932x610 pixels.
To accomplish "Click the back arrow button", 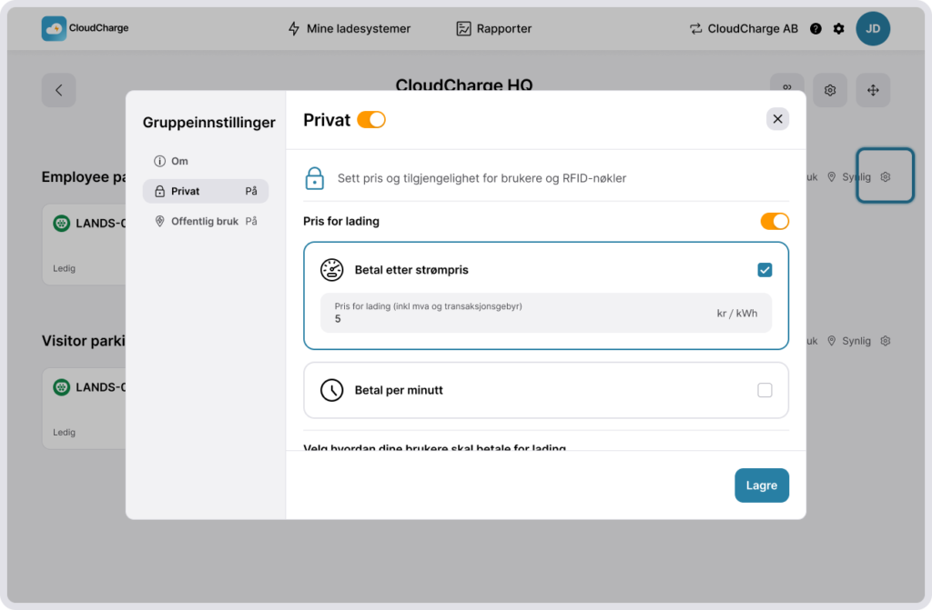I will coord(58,90).
